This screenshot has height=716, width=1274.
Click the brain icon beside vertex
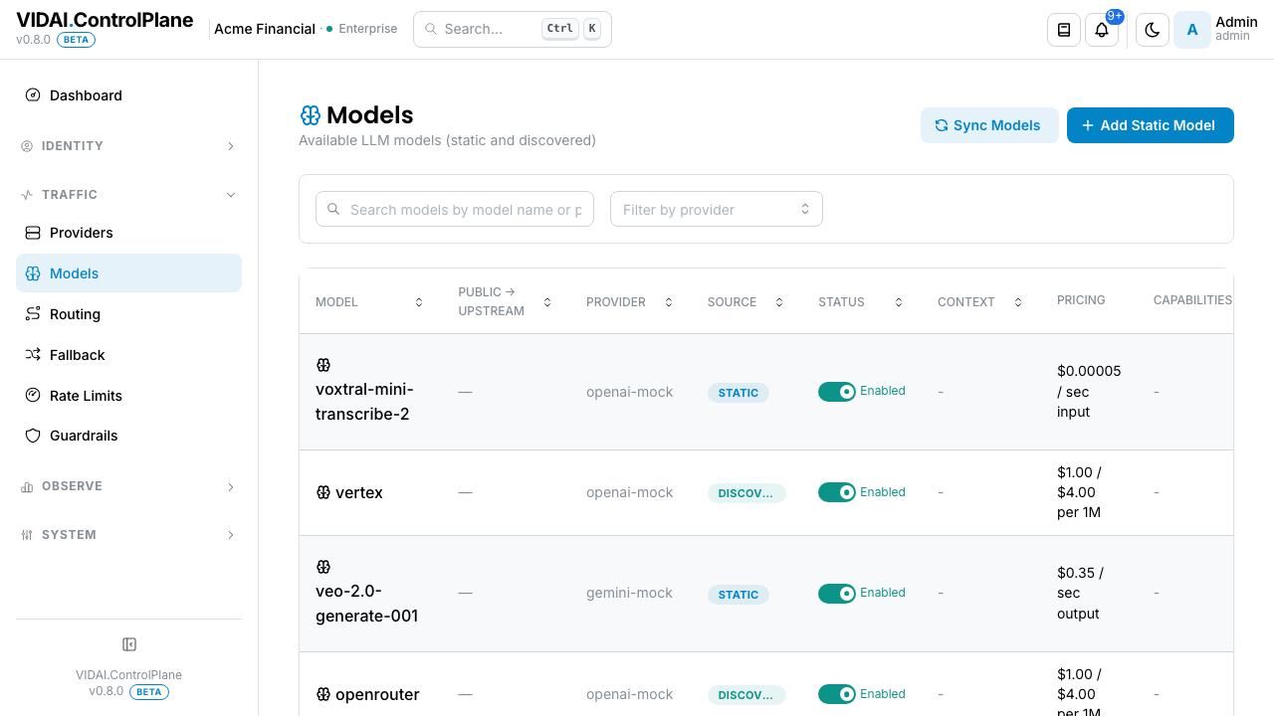[x=323, y=492]
